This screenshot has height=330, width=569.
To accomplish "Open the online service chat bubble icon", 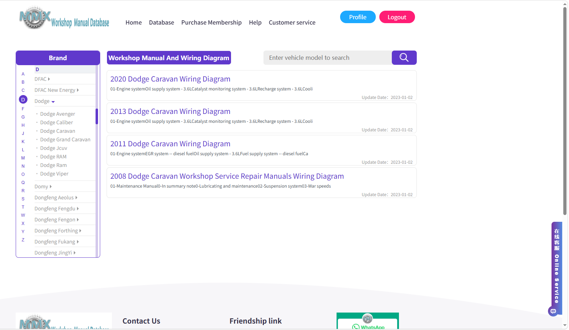I will click(x=553, y=311).
